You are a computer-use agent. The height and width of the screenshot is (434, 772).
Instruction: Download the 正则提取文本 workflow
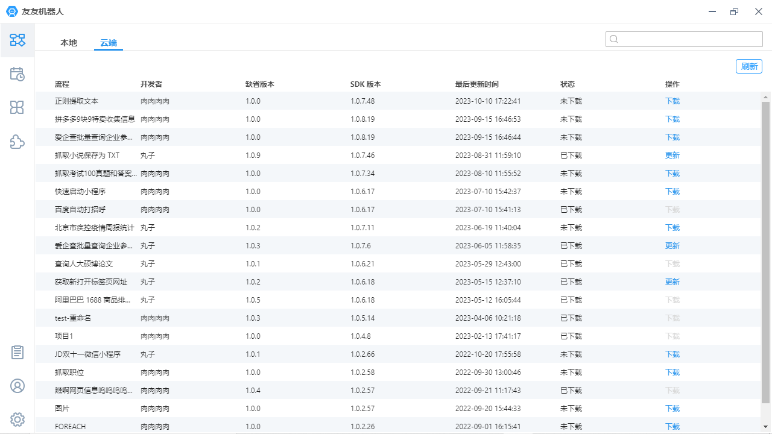(x=672, y=101)
